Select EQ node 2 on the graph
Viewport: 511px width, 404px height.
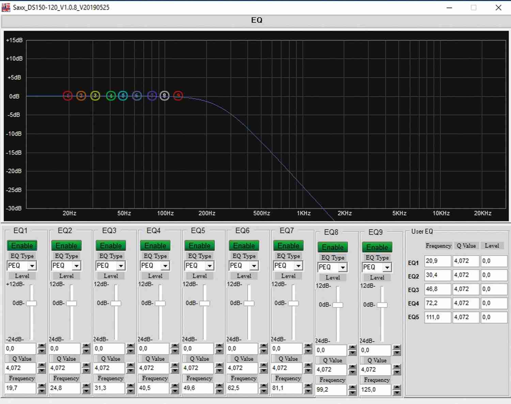coord(81,96)
